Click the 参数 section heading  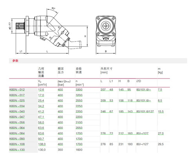coord(15,61)
